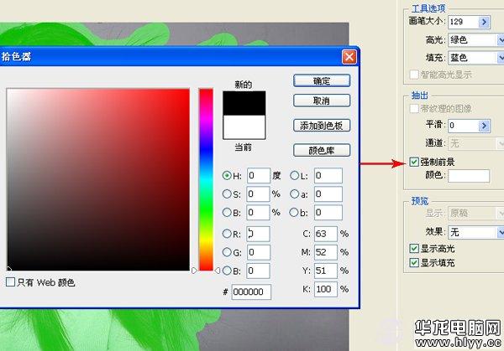Viewport: 504px width, 351px height.
Task: Open the 高光 绿色 dropdown
Action: tap(500, 40)
